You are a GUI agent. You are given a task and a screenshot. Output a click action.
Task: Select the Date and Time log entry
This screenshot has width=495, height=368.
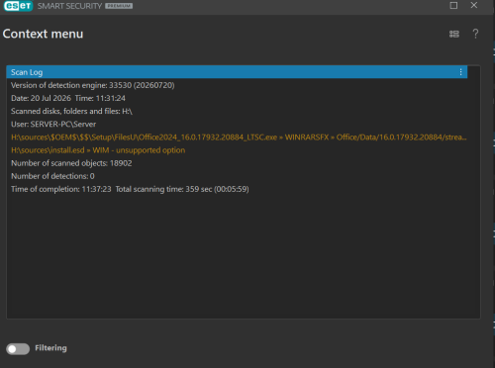click(x=237, y=98)
